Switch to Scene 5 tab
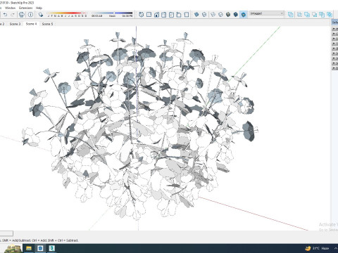This screenshot has height=253, width=338. point(47,24)
